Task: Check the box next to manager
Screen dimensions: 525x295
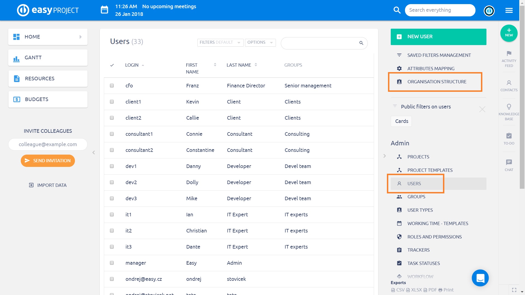Action: click(112, 263)
